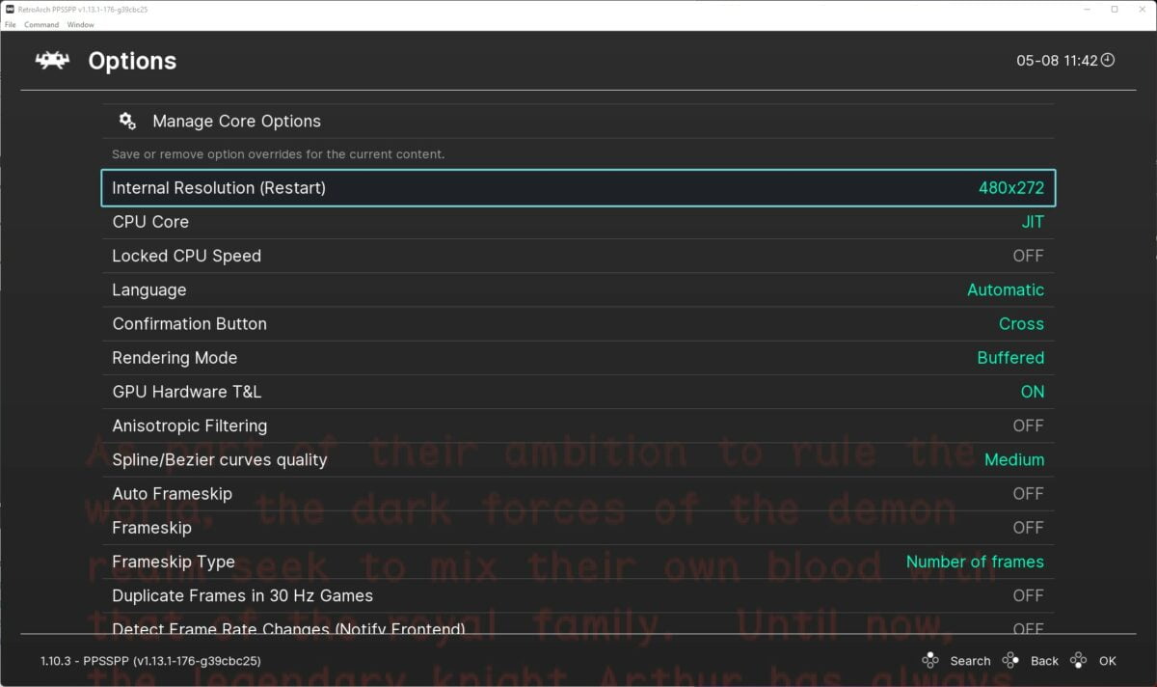This screenshot has width=1157, height=687.
Task: Open the Command menu
Action: click(41, 24)
